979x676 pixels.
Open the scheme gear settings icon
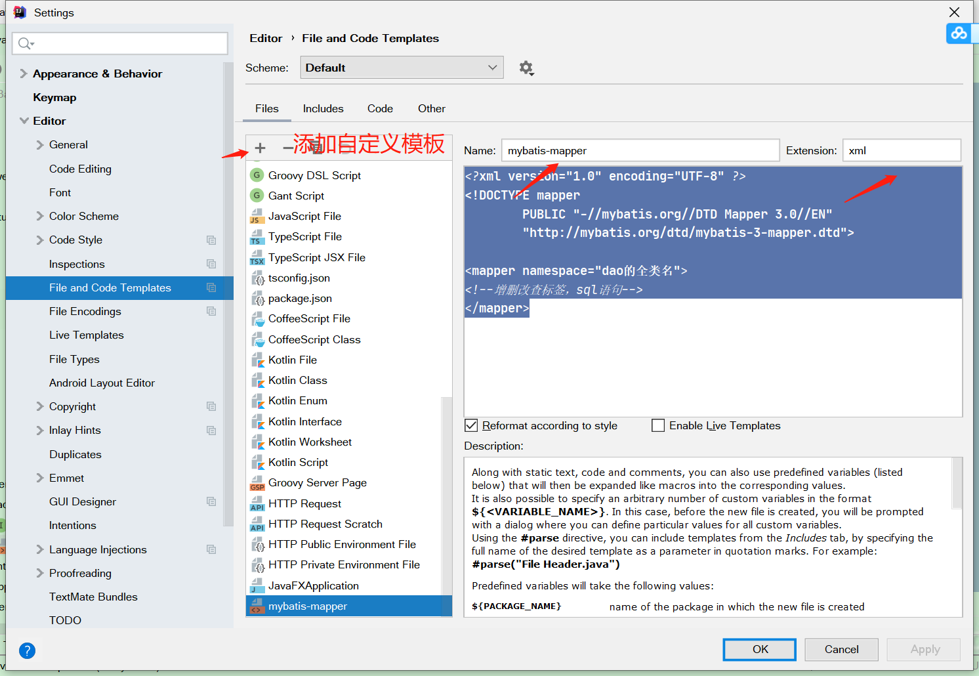pyautogui.click(x=526, y=68)
